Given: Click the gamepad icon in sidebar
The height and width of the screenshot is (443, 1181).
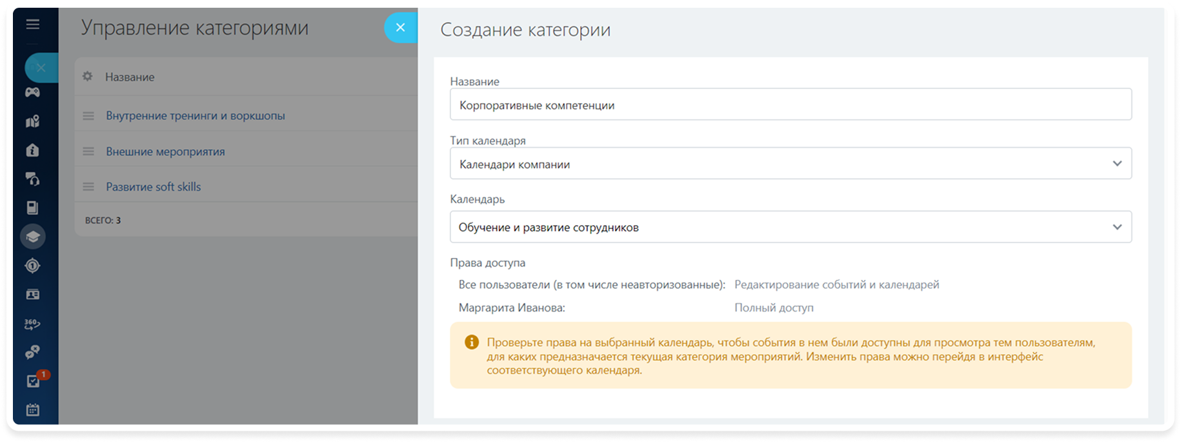Looking at the screenshot, I should click(32, 92).
